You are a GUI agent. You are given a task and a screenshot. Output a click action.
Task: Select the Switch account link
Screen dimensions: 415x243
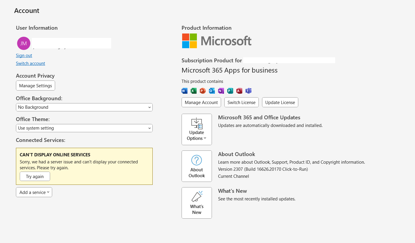click(x=30, y=63)
